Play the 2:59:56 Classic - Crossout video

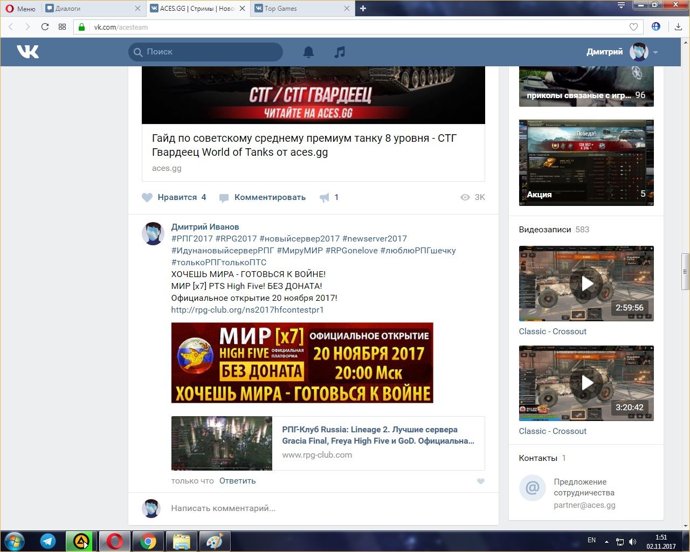click(586, 283)
